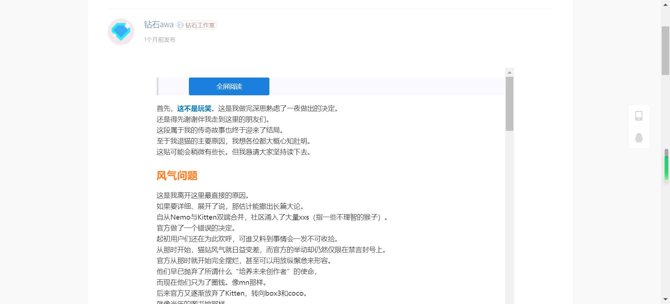Click the line starting 他们早已抛弃了所谓什么

[x=237, y=271]
